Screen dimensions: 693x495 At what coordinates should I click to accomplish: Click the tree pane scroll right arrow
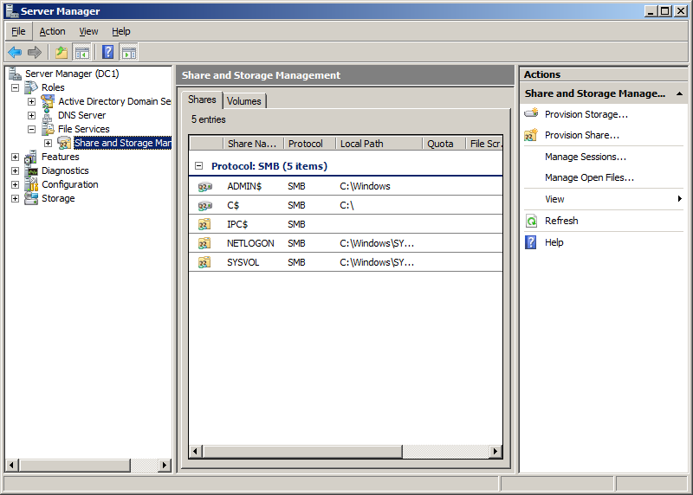tap(165, 465)
